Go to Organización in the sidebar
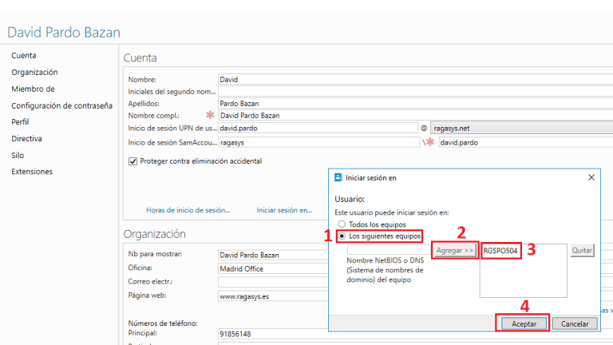Viewport: 613px width, 345px height. coord(34,72)
